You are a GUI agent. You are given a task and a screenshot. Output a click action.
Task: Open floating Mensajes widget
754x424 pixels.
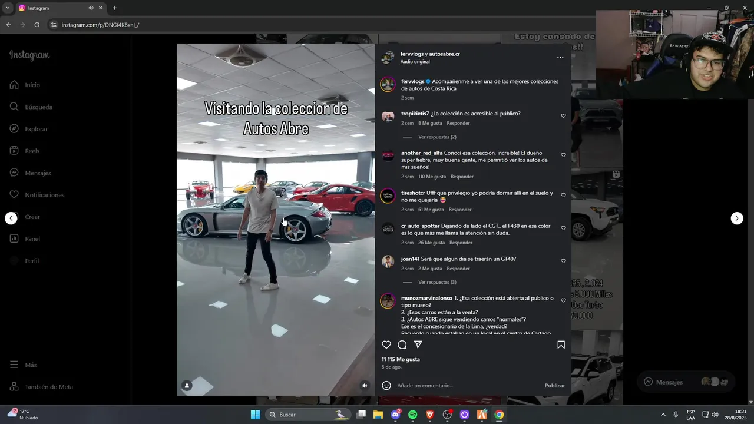pos(686,382)
